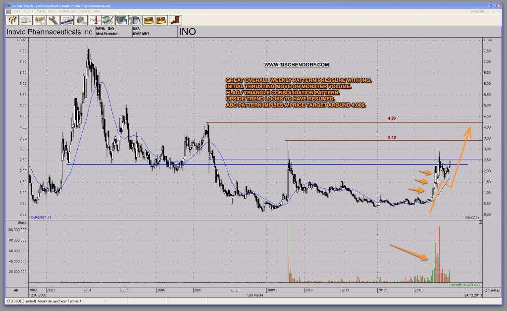Open the Chart menu
The height and width of the screenshot is (311, 507).
pos(16,11)
